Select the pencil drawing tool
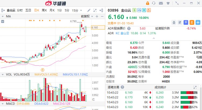 coord(89,10)
